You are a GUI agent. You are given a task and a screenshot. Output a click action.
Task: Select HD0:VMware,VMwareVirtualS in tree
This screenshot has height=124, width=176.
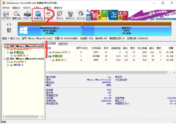27,46
